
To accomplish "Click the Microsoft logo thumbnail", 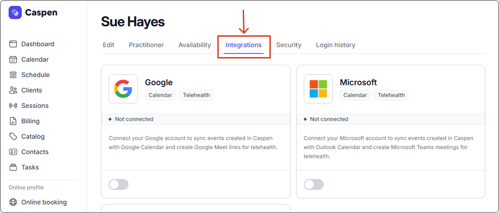I will 318,89.
